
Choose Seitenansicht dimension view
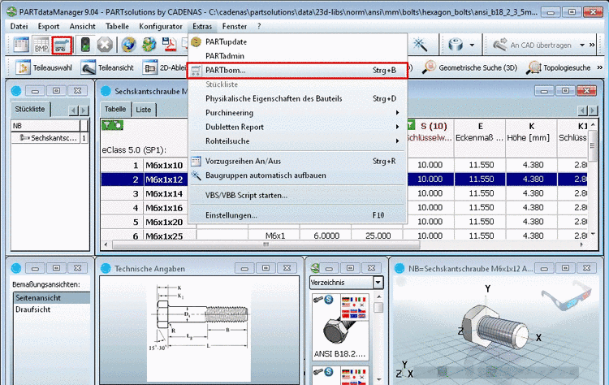[52, 297]
